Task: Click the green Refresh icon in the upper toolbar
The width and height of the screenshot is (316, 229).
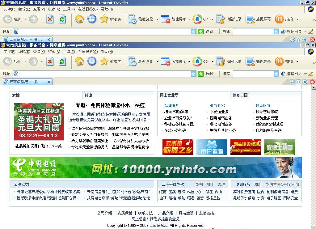Action: (x=62, y=19)
